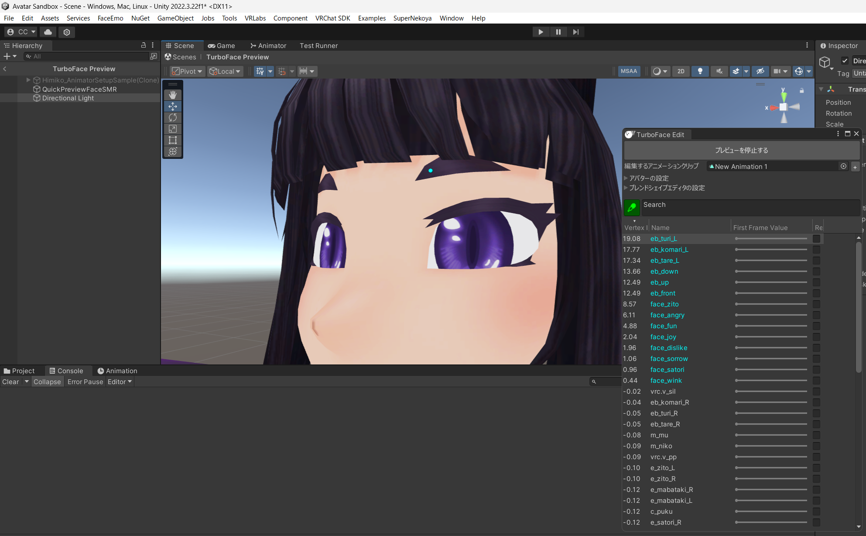Click the Hierarchy lock icon
The width and height of the screenshot is (866, 536).
point(144,45)
